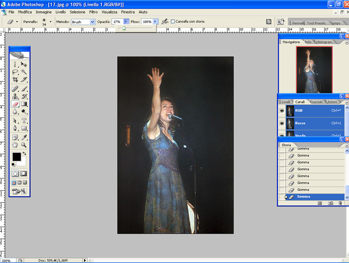Switch to the Histogram tab
Image resolution: width=349 pixels, height=263 pixels.
[324, 42]
